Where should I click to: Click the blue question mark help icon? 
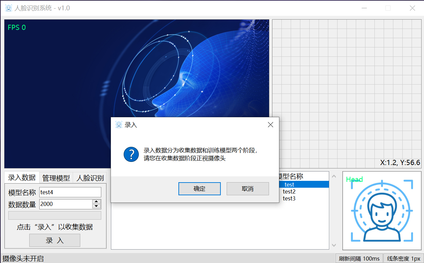tap(131, 154)
